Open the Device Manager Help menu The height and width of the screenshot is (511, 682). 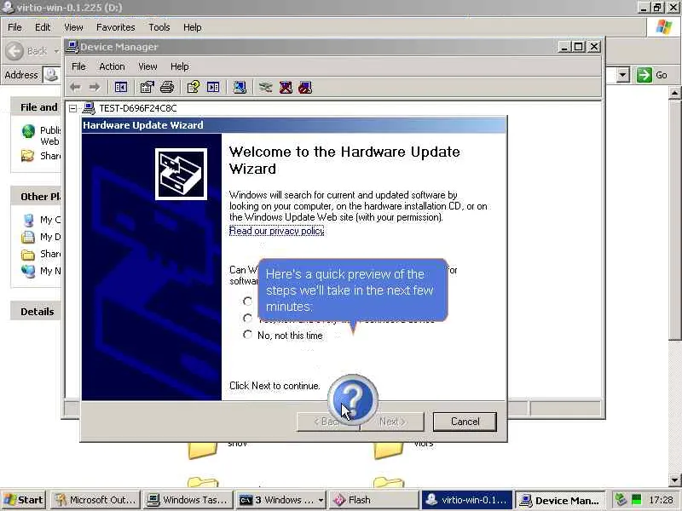tap(179, 66)
